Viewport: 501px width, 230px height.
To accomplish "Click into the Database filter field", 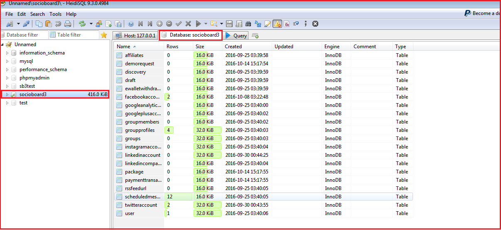I will coord(24,35).
